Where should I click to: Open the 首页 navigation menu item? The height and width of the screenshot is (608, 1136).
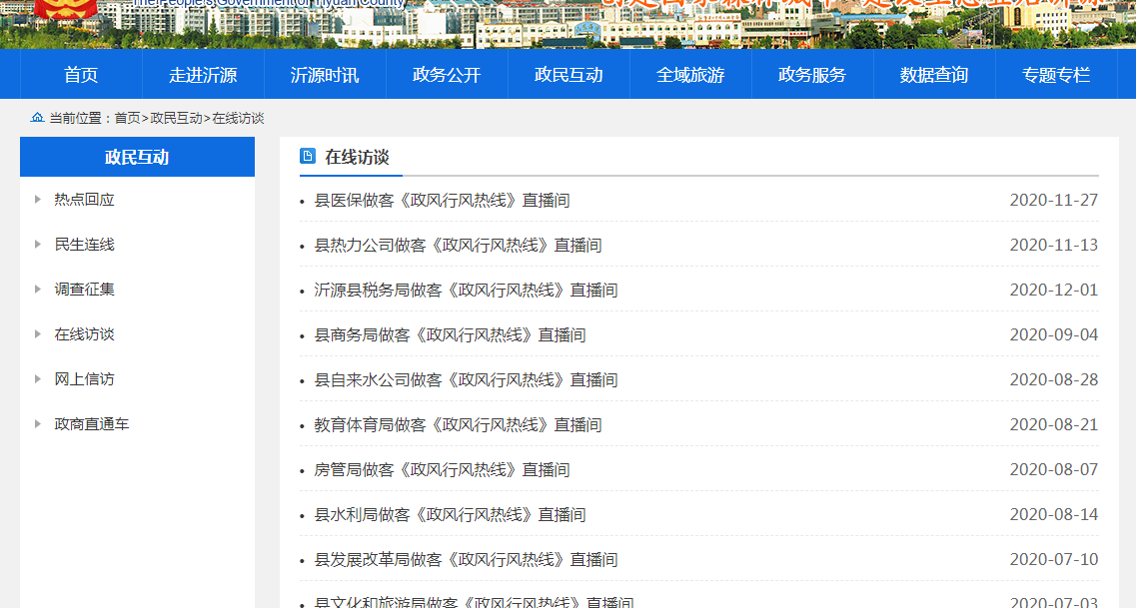tap(81, 75)
